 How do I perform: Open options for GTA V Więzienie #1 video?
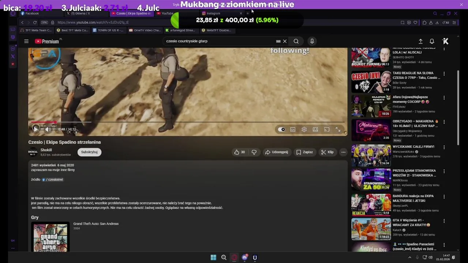(444, 221)
